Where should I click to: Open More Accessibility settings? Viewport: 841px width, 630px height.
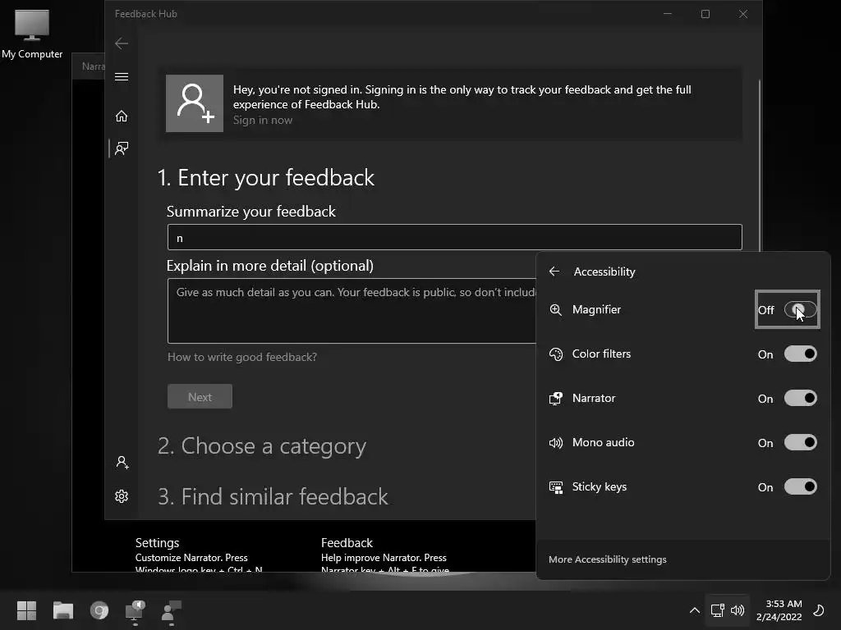pyautogui.click(x=607, y=559)
